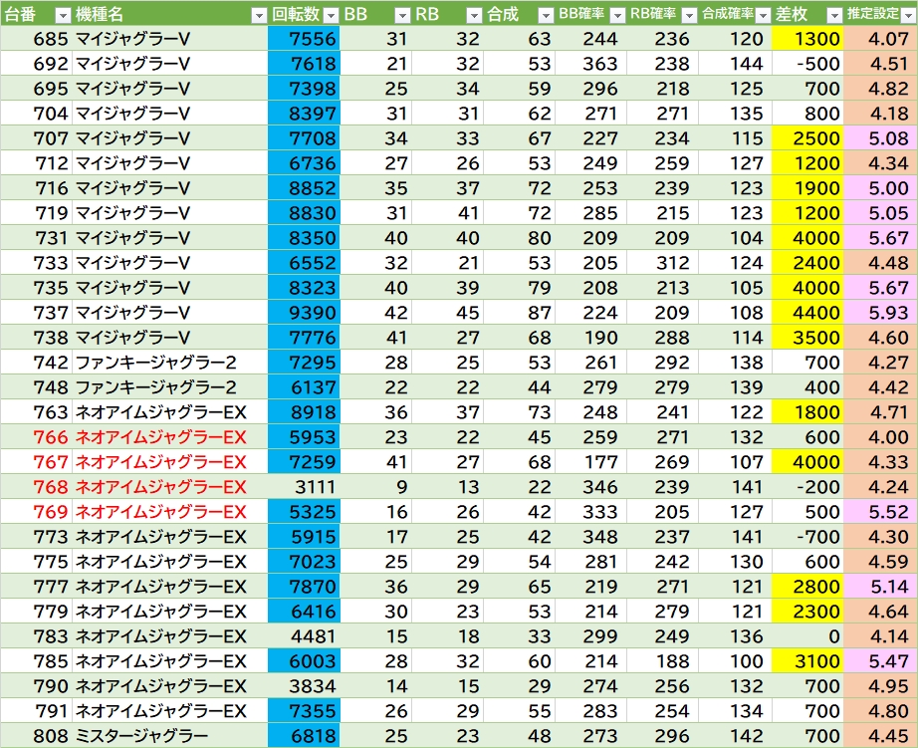Select the 45 RB cell in row 737
The image size is (918, 748).
click(447, 312)
